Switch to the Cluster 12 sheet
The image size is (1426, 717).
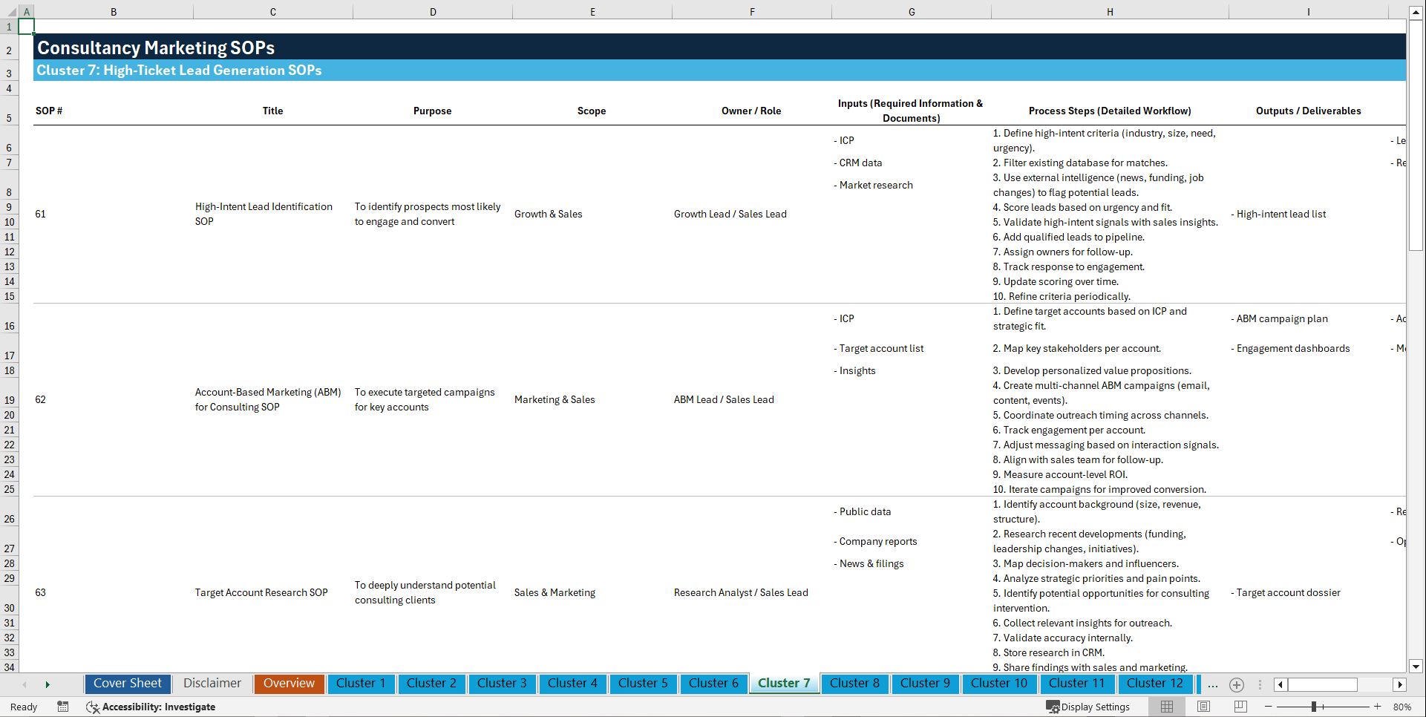coord(1155,684)
